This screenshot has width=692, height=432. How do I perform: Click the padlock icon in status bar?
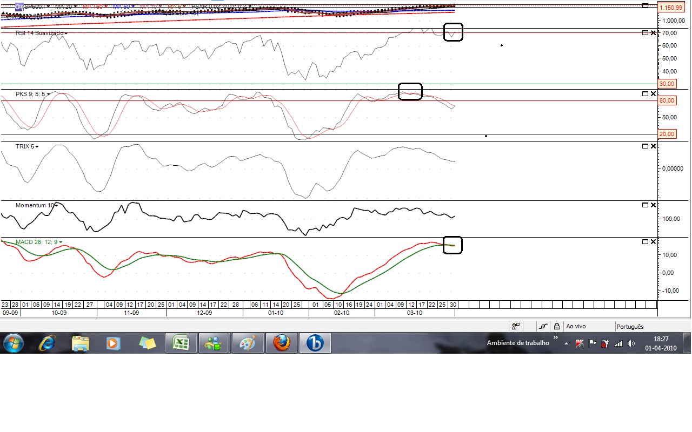556,326
